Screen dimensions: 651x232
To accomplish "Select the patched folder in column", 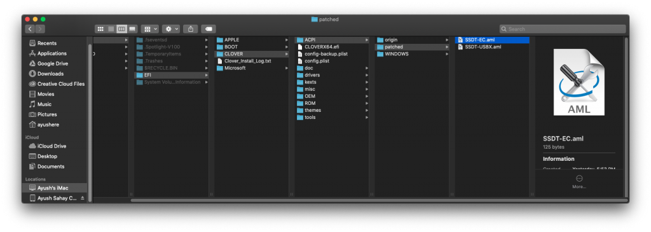I will coord(412,47).
